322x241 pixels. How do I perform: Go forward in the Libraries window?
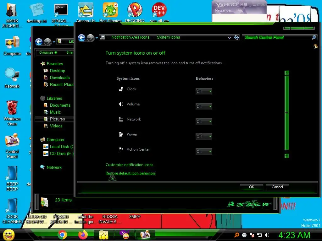click(x=48, y=42)
